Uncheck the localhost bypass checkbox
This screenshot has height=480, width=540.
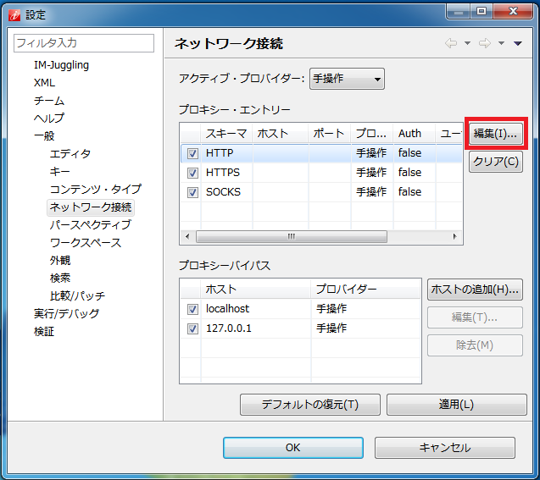pos(192,309)
